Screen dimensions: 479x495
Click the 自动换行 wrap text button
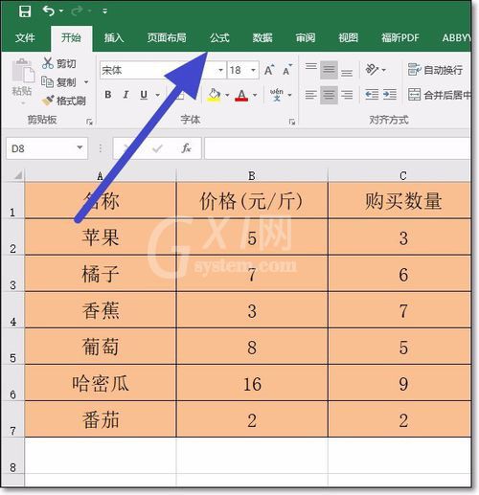click(436, 70)
